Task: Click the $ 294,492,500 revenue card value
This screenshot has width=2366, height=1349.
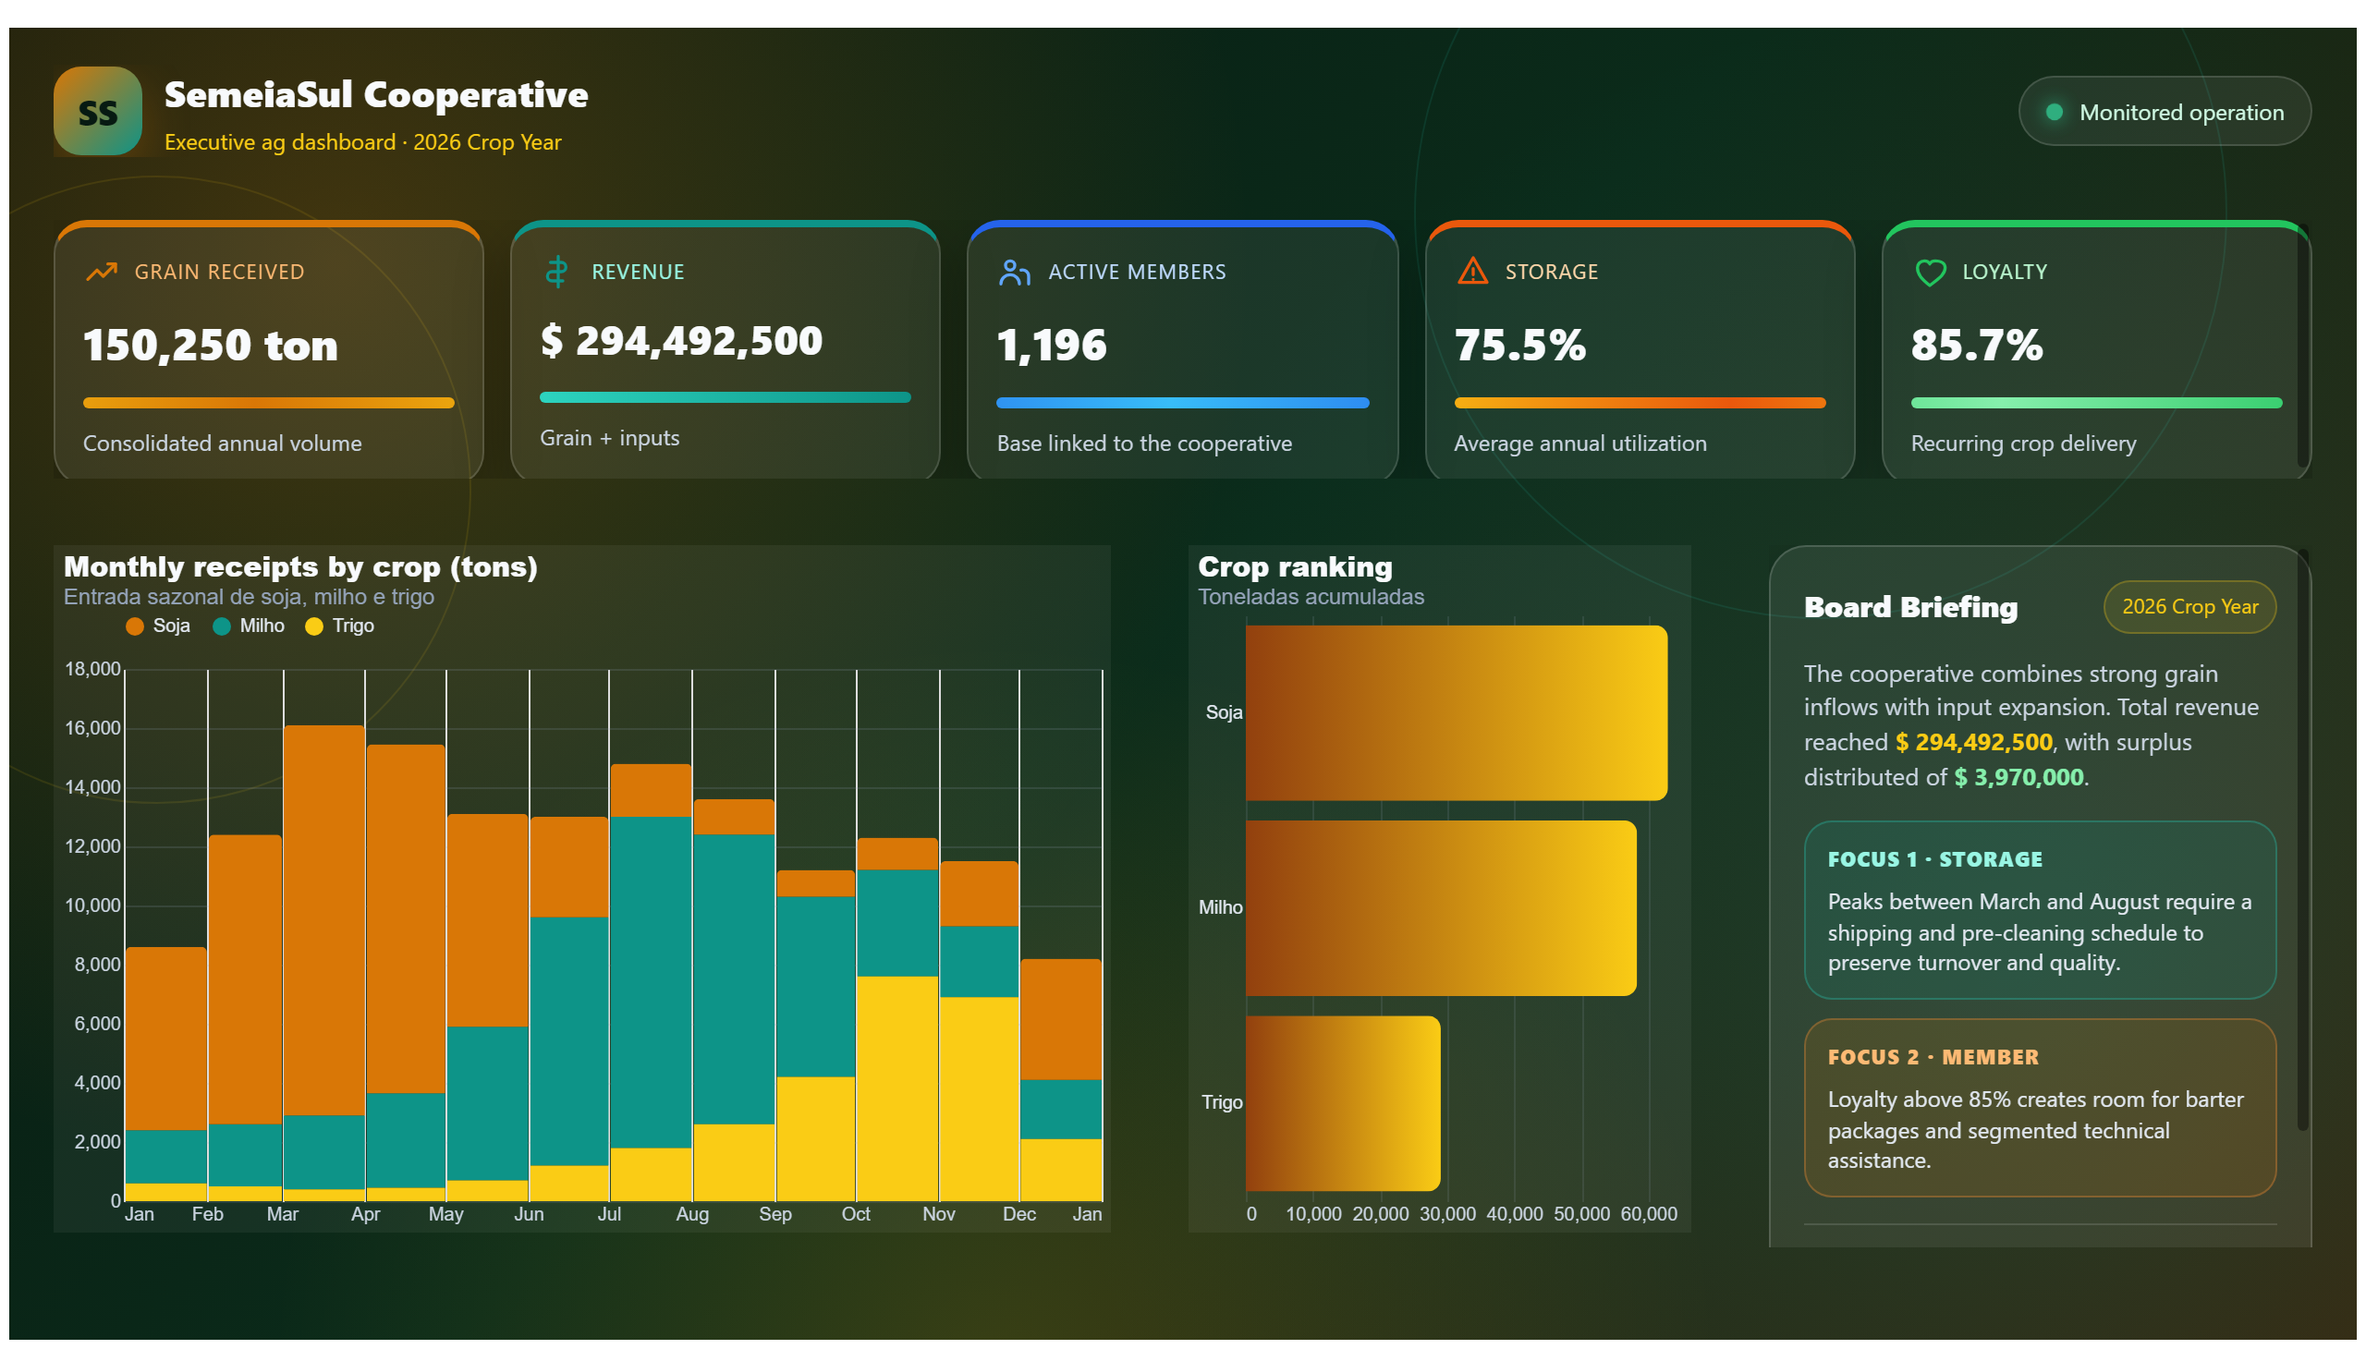Action: point(681,340)
